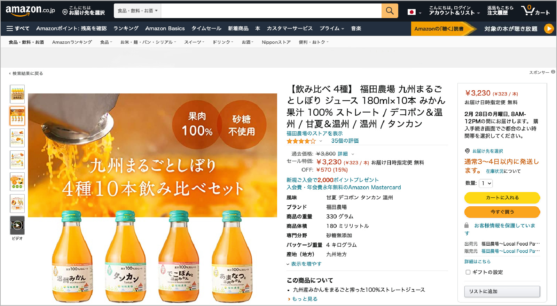
Task: Select the first product thumbnail image
Action: 17,94
